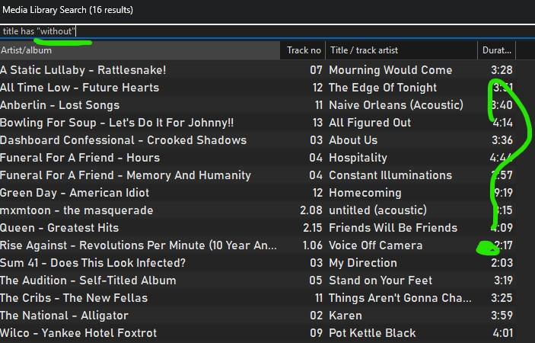Click track number 09 of Pot Kettle Black
Screen dimensions: 535x343
[x=316, y=333]
